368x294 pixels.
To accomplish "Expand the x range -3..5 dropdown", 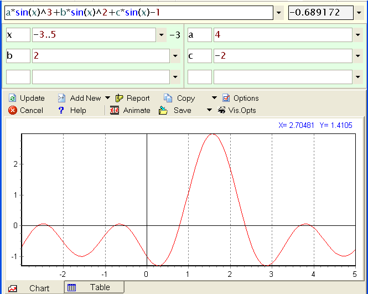I will (162, 35).
